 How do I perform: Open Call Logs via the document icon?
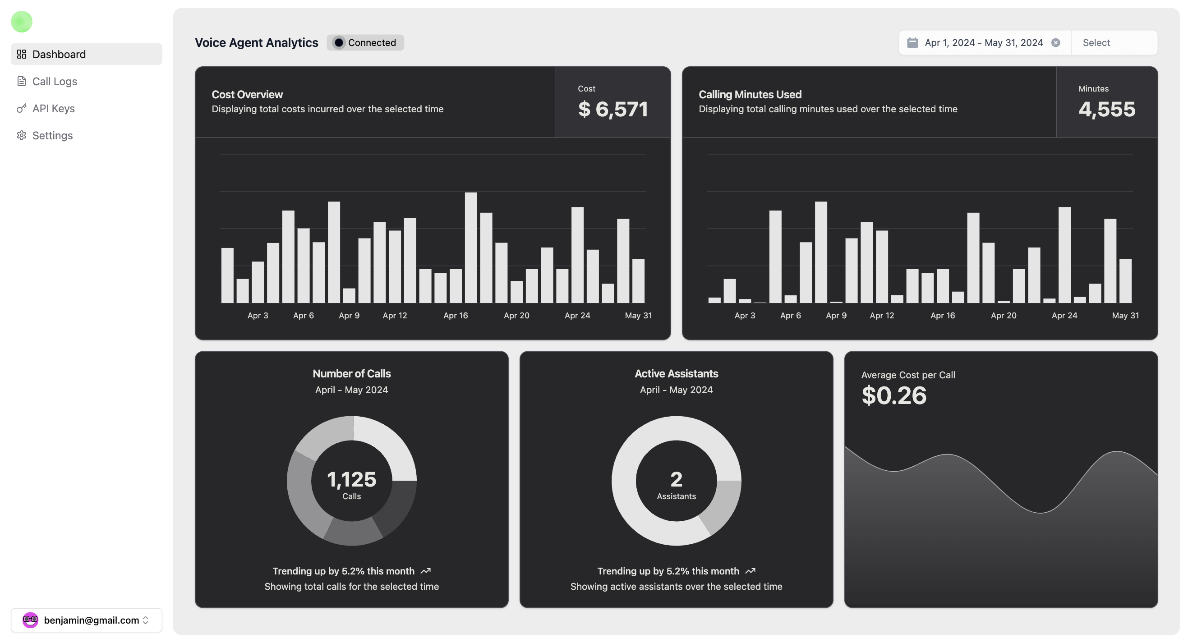click(22, 81)
